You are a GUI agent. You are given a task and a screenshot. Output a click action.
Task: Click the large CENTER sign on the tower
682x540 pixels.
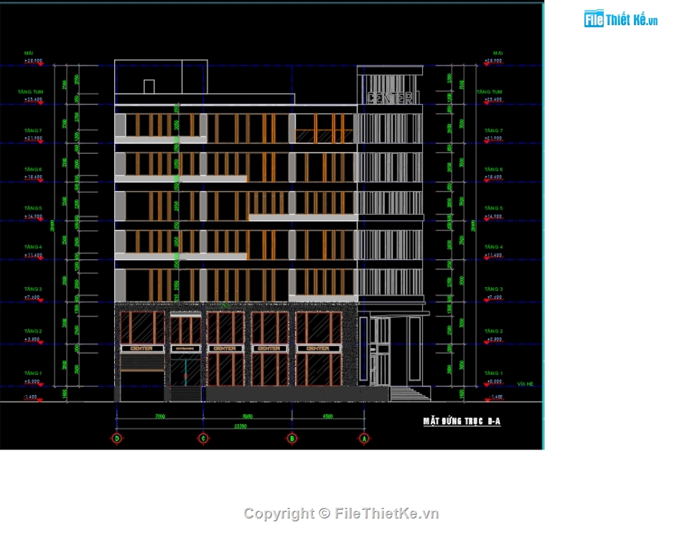pyautogui.click(x=390, y=98)
